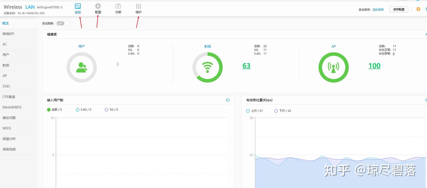Open the 诊断 diagnosis icon

click(118, 6)
